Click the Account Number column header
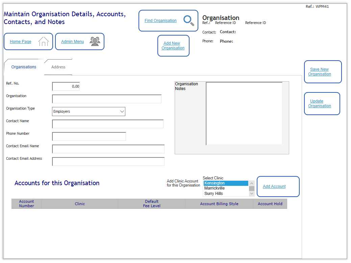Viewport: 351px width, 263px height. 26,203
